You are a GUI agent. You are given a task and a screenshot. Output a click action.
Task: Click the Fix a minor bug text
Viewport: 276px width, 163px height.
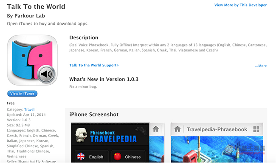(x=83, y=87)
